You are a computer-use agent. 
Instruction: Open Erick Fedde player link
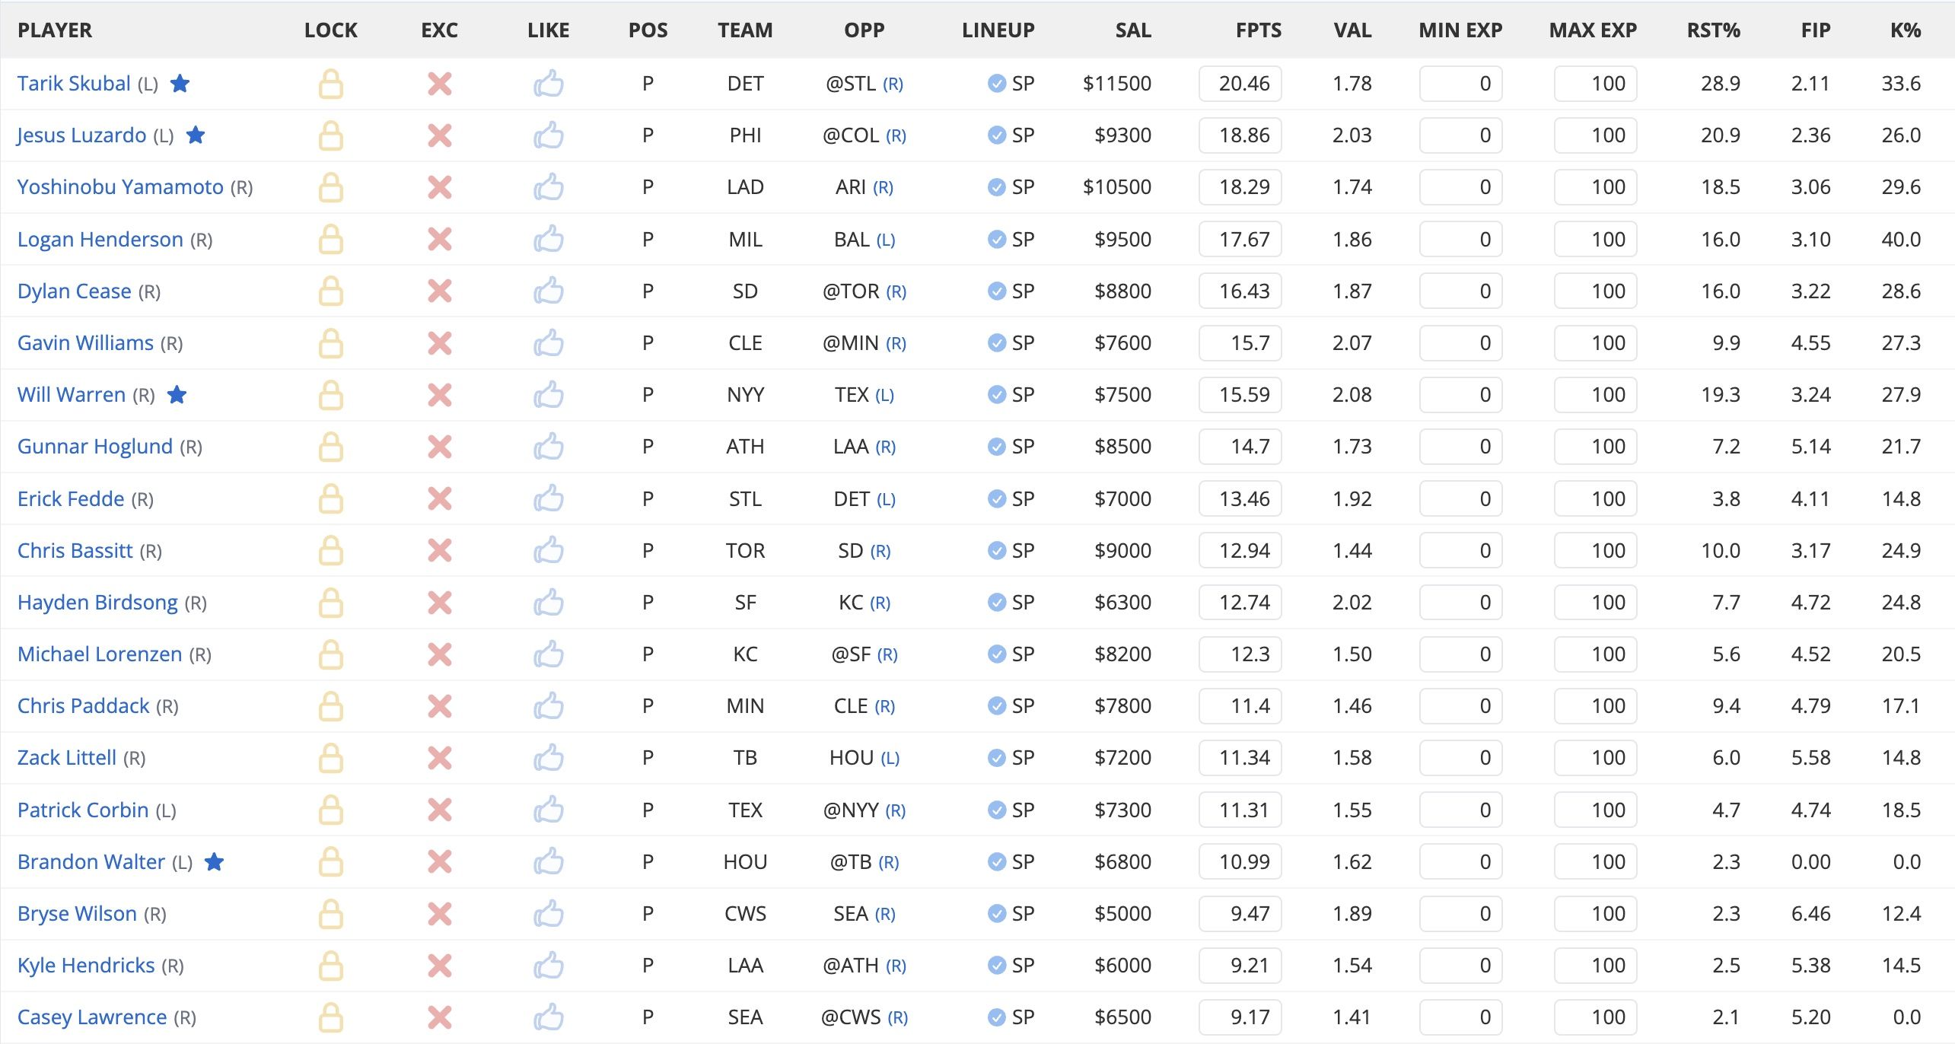tap(71, 498)
